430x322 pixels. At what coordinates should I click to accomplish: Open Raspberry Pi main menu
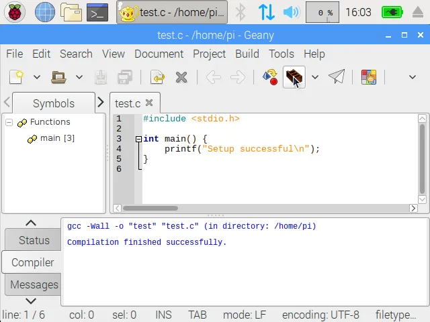(x=15, y=12)
